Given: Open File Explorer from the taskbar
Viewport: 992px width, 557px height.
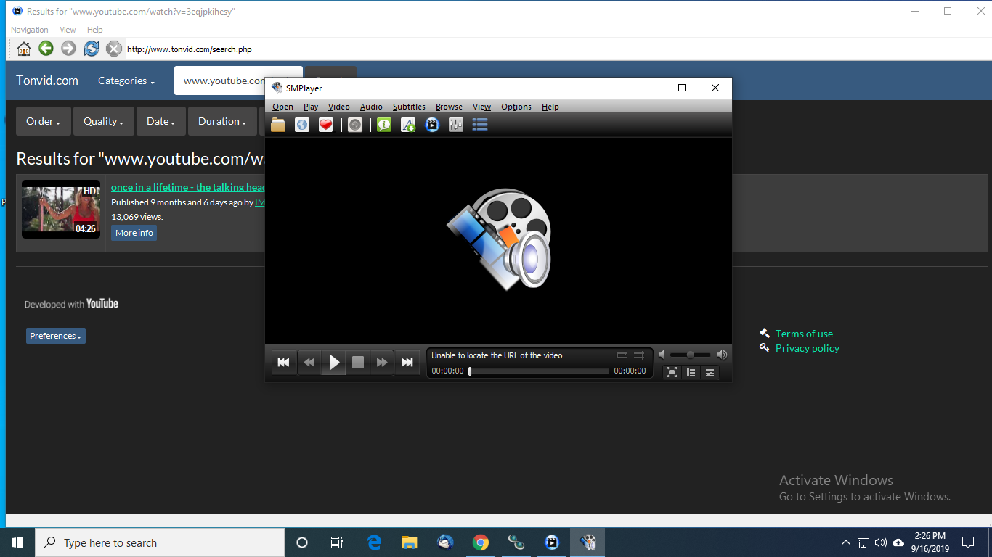Looking at the screenshot, I should point(410,542).
